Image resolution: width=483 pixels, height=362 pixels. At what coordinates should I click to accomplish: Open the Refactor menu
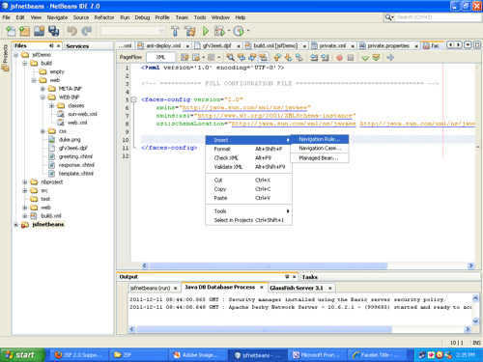pyautogui.click(x=104, y=17)
